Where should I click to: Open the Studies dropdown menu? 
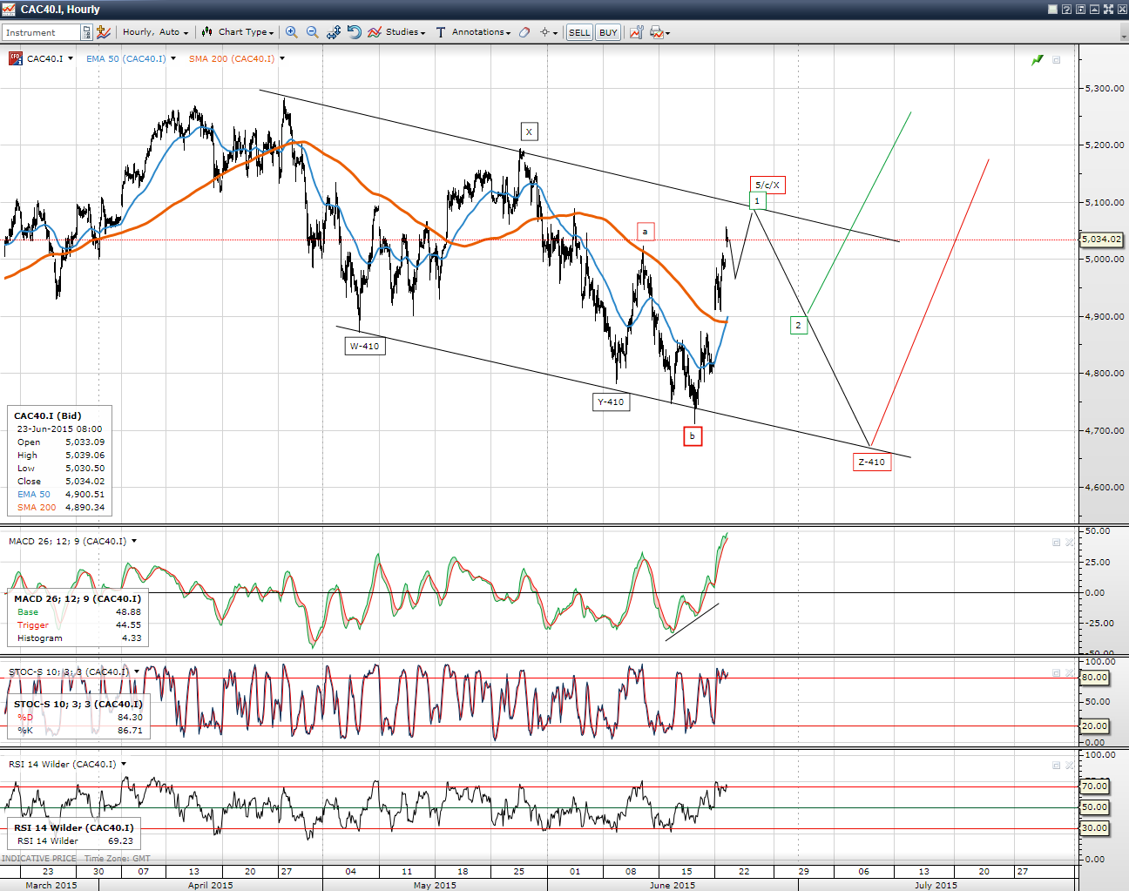point(405,32)
